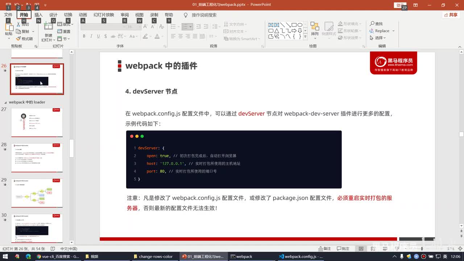The height and width of the screenshot is (261, 464).
Task: Open the Section (节) dropdown
Action: (64, 39)
